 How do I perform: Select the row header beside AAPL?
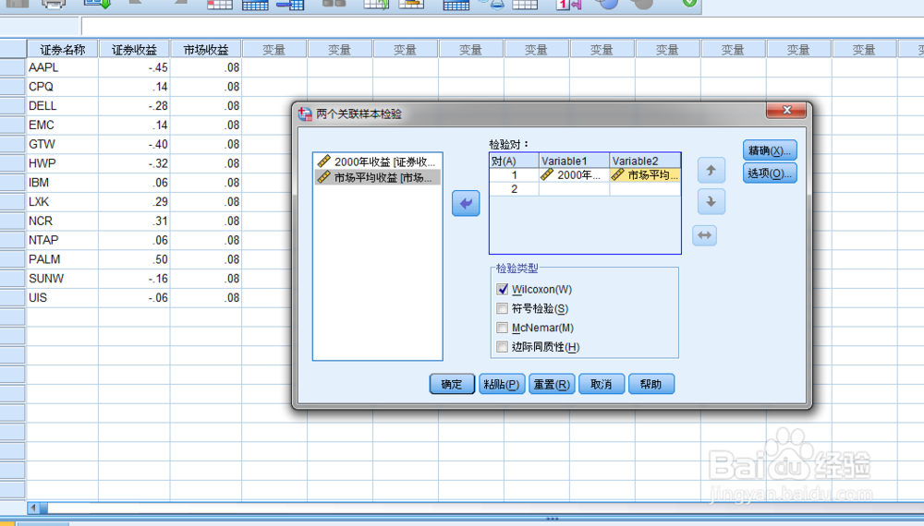point(12,67)
